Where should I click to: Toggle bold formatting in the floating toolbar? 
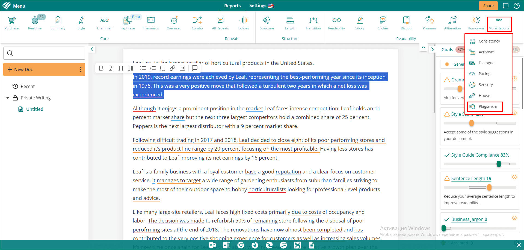pos(101,68)
